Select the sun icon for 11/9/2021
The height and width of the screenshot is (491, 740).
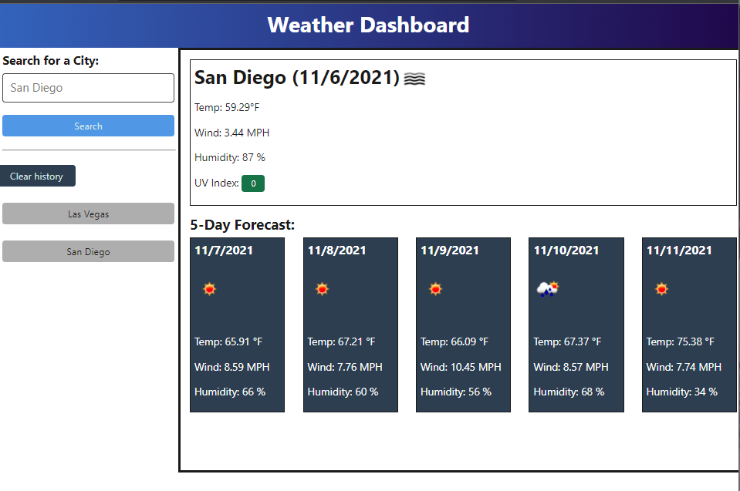435,288
